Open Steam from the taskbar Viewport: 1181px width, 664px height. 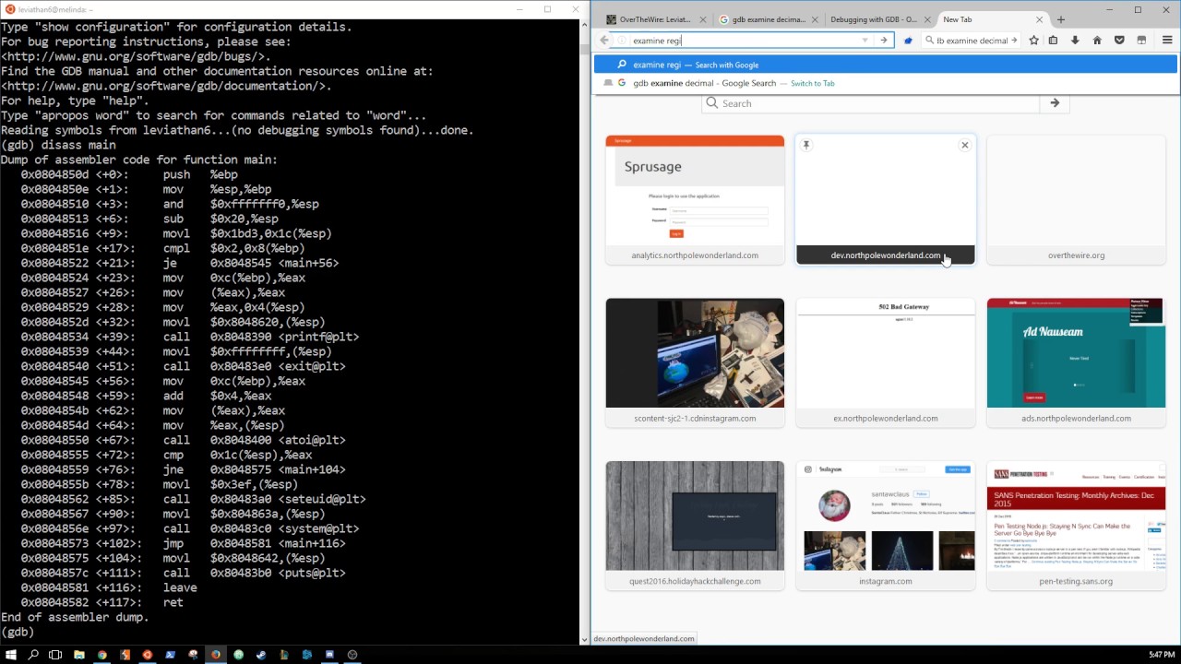(x=261, y=655)
